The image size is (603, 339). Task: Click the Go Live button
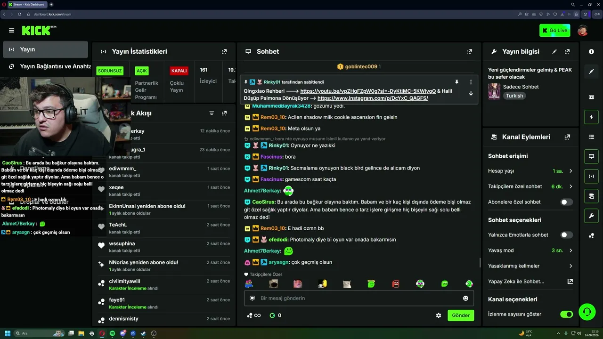(555, 31)
